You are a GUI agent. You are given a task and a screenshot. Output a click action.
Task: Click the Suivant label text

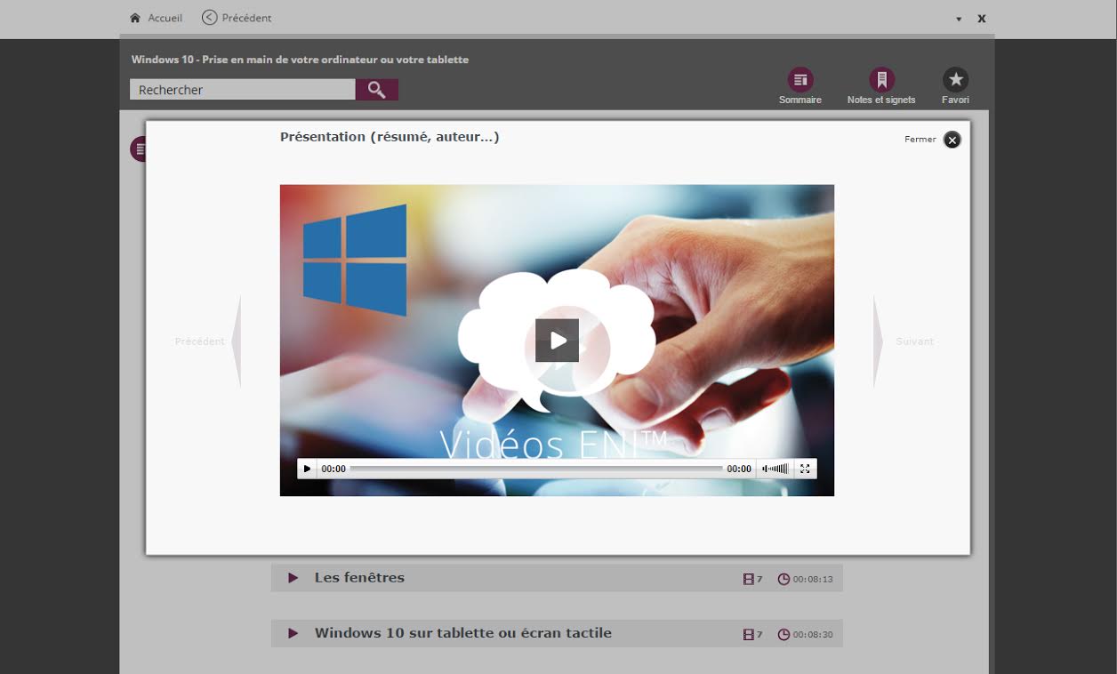point(915,341)
